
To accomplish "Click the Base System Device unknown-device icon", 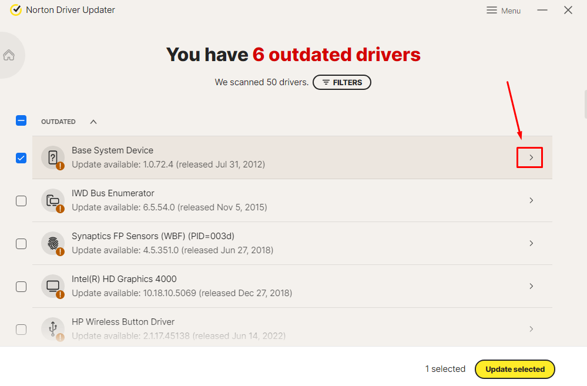I will pos(53,157).
